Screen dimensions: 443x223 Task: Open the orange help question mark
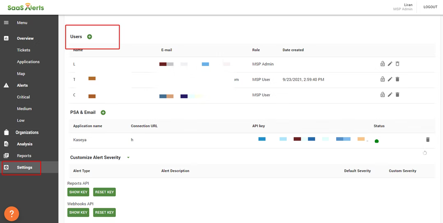point(12,214)
